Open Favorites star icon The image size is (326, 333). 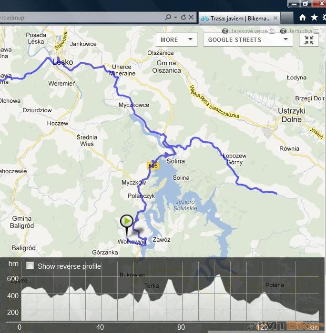coord(314,18)
